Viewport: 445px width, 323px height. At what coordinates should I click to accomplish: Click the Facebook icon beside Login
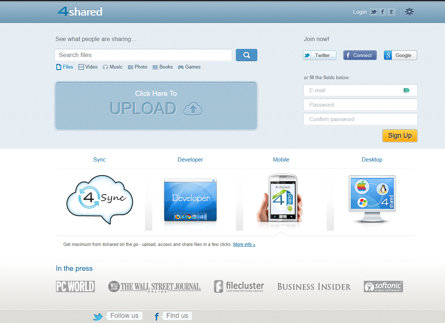click(x=382, y=12)
